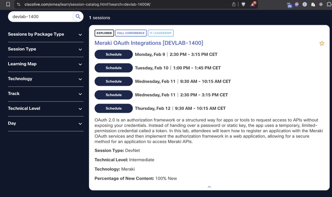The height and width of the screenshot is (197, 332).
Task: Schedule the Monday, Feb 9 session
Action: tap(114, 55)
